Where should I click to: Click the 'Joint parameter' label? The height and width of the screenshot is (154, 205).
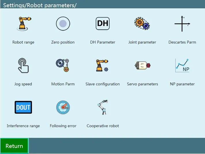[142, 42]
